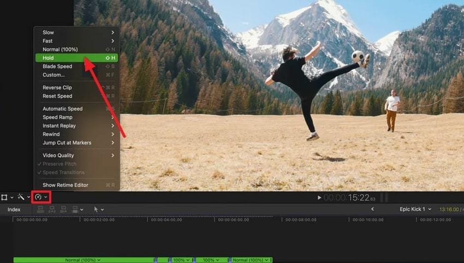Open the tools chevron beside the arrow
Image resolution: width=464 pixels, height=263 pixels.
103,210
